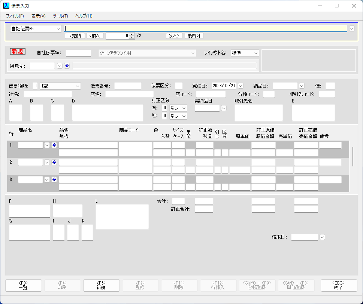Click the blue diamond lookup icon in row 2
The height and width of the screenshot is (304, 363).
tap(54, 162)
